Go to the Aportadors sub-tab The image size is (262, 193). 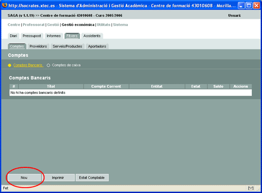[x=97, y=46]
